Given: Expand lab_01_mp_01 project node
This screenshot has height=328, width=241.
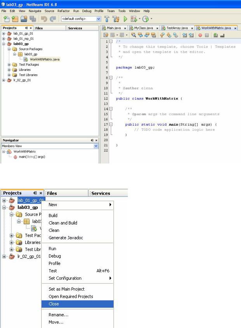Looking at the screenshot, I should click(3, 39).
